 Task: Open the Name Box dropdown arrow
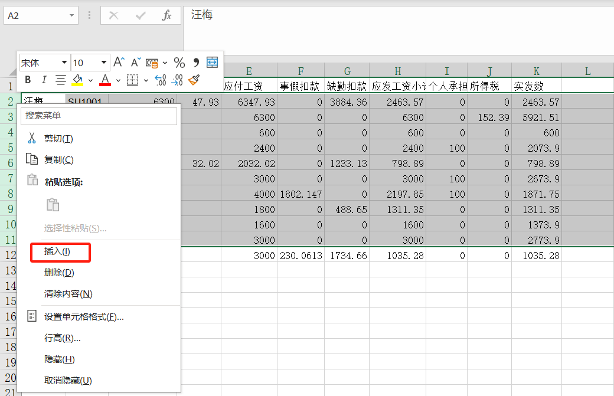[x=71, y=16]
